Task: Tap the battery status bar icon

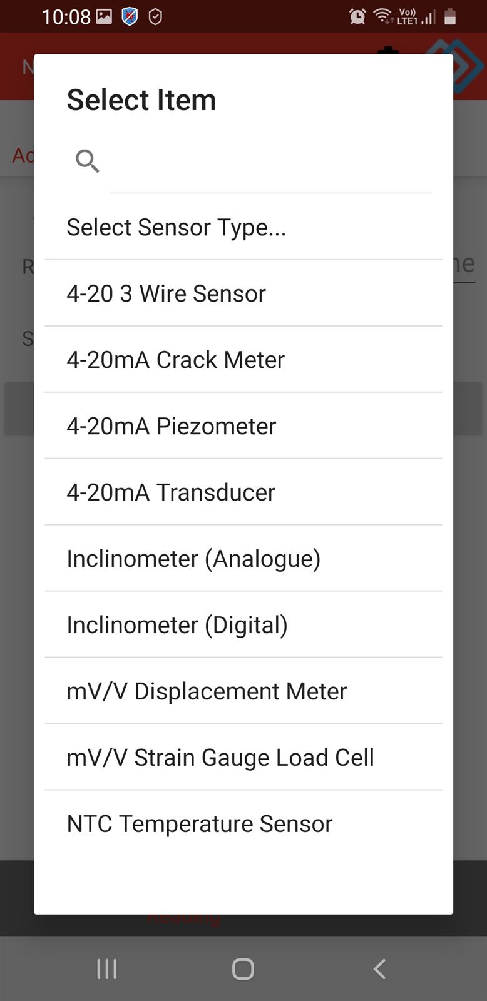Action: pyautogui.click(x=450, y=17)
